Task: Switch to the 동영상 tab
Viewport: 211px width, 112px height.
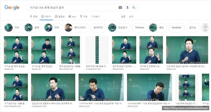Action: pyautogui.click(x=60, y=16)
